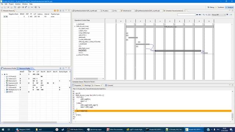235x132 pixels.
Task: Open the Solution menu
Action: [x=18, y=4]
